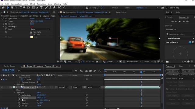
Task: Toggle the Snapping checkbox
Action: (87, 8)
